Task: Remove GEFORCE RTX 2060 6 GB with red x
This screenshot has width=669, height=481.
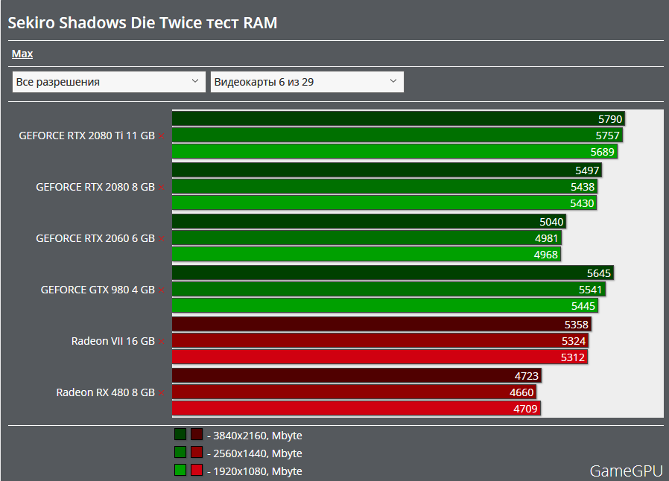Action: click(x=161, y=239)
